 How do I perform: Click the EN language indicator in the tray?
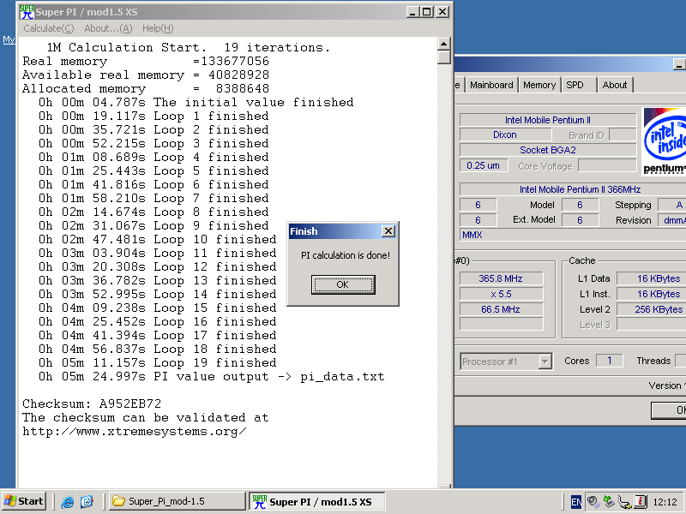pyautogui.click(x=575, y=502)
